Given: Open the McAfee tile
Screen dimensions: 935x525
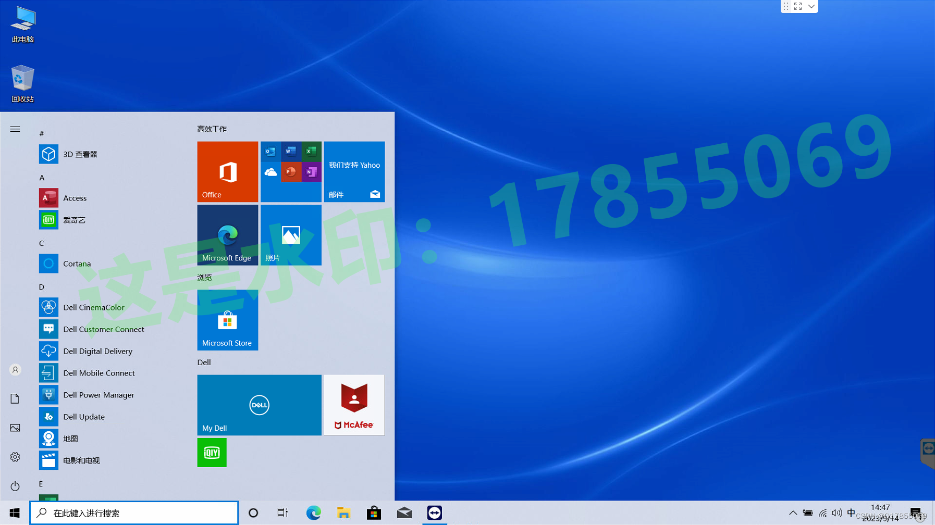Looking at the screenshot, I should [x=354, y=405].
